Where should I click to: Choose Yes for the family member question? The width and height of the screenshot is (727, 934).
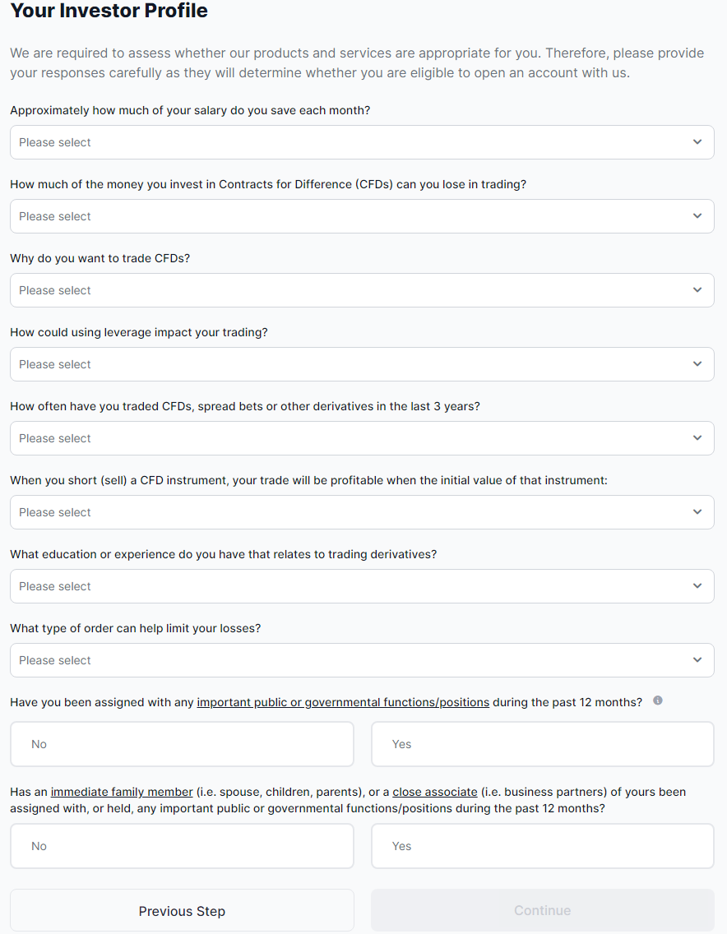click(543, 846)
